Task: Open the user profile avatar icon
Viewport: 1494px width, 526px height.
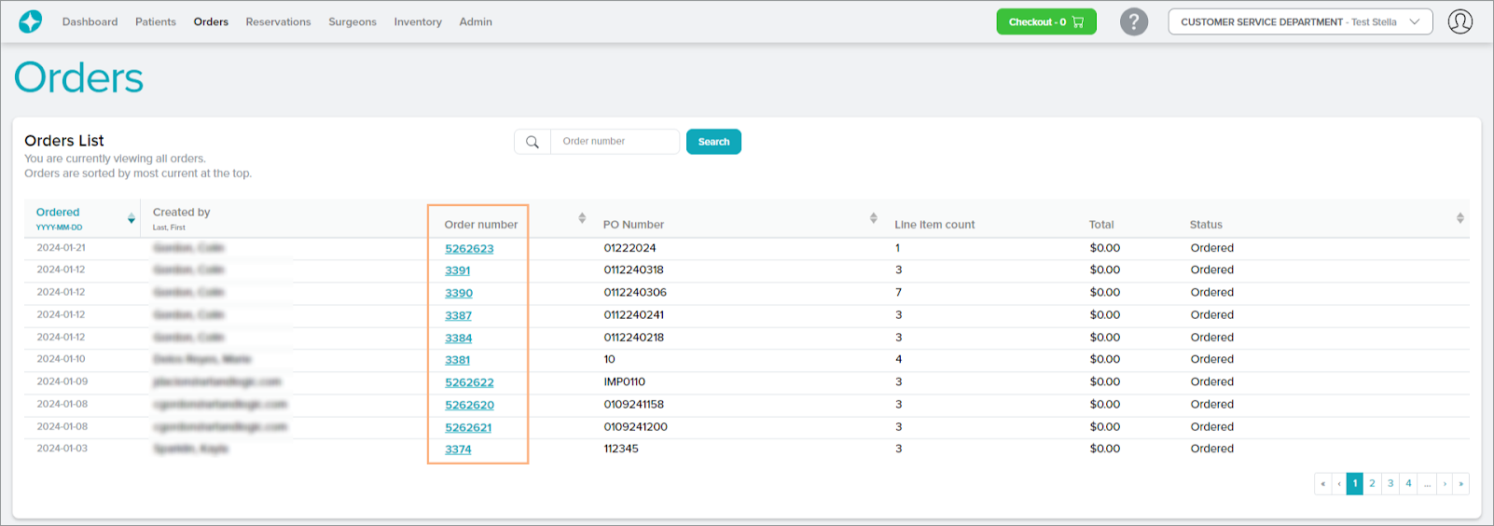Action: 1459,21
